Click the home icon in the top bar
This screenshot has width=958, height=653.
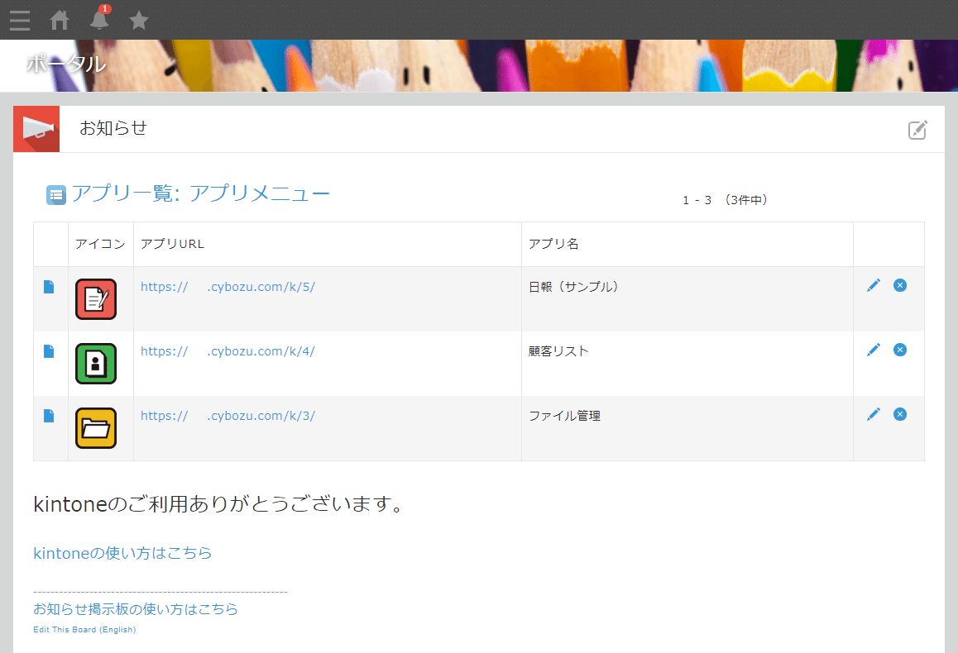[x=58, y=20]
